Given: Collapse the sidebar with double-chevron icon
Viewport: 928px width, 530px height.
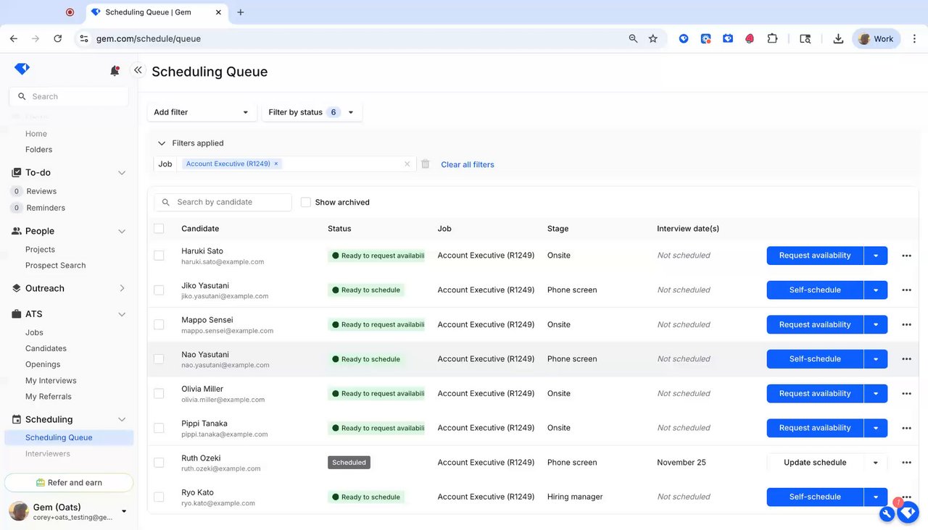Looking at the screenshot, I should [x=138, y=70].
